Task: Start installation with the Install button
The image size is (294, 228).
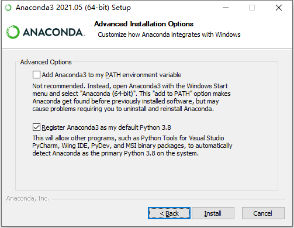Action: coord(213,213)
